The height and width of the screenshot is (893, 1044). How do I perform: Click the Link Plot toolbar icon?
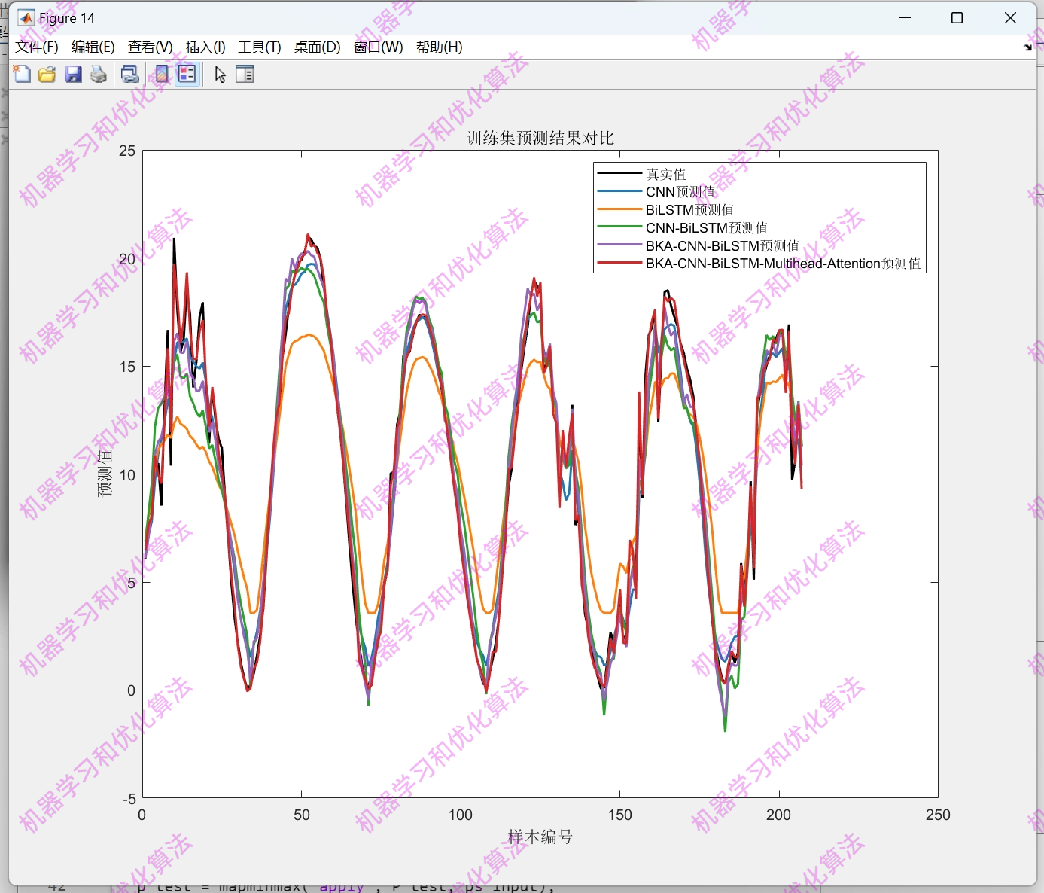pyautogui.click(x=130, y=74)
